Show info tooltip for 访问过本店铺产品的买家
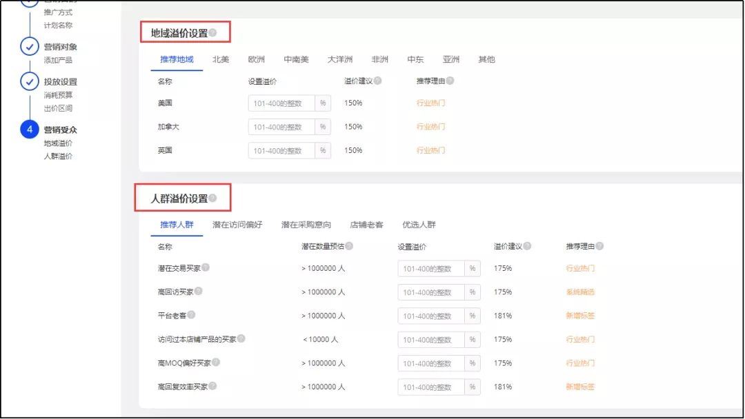 pyautogui.click(x=241, y=338)
